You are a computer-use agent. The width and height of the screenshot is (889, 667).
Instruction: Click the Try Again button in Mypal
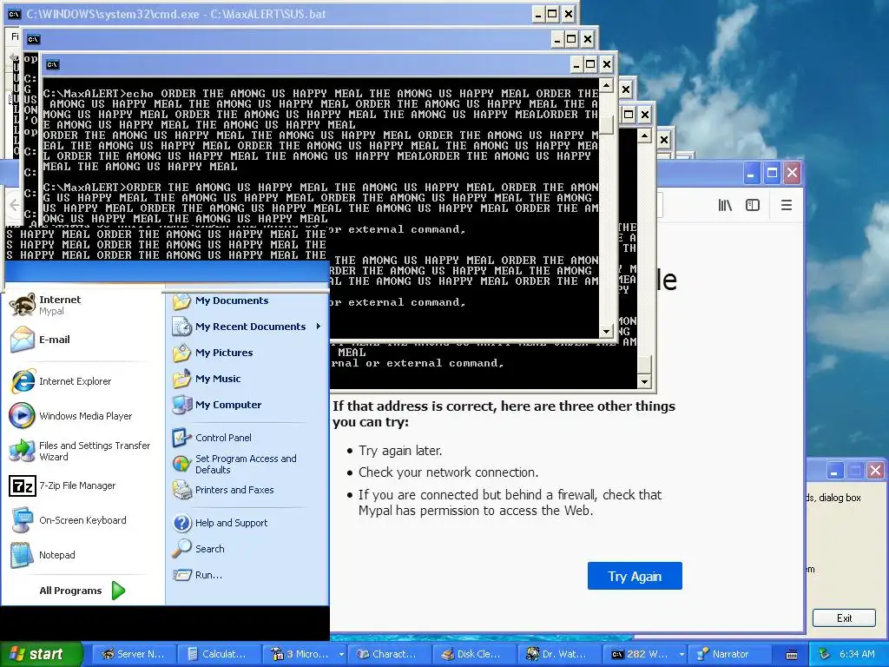635,577
